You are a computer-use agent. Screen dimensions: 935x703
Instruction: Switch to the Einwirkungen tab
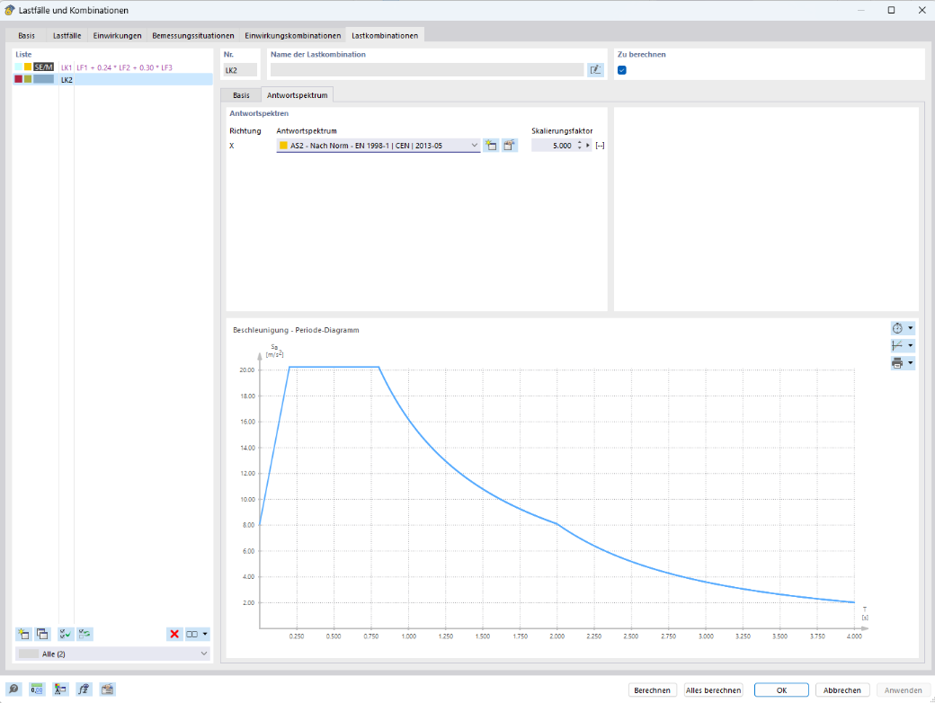tap(117, 36)
